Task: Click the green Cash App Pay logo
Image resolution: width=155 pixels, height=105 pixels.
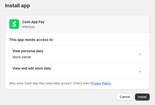Action: (14, 24)
